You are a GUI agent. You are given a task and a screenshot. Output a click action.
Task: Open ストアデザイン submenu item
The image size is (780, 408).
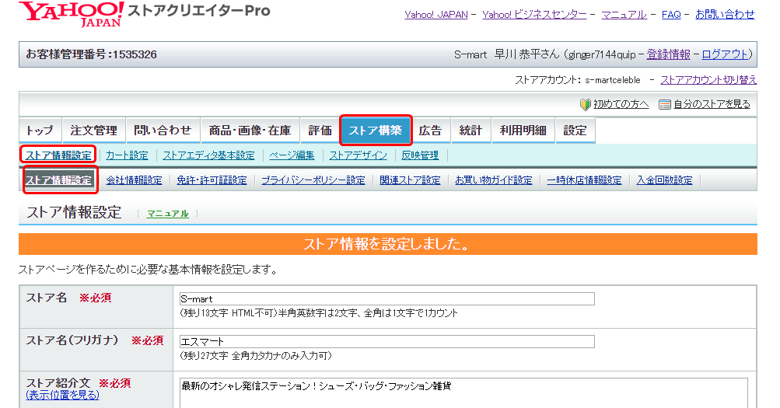click(358, 155)
